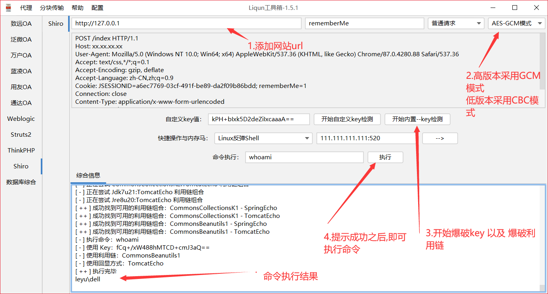Click the Liqun toolbox app icon
548x294 pixels.
(x=8, y=8)
